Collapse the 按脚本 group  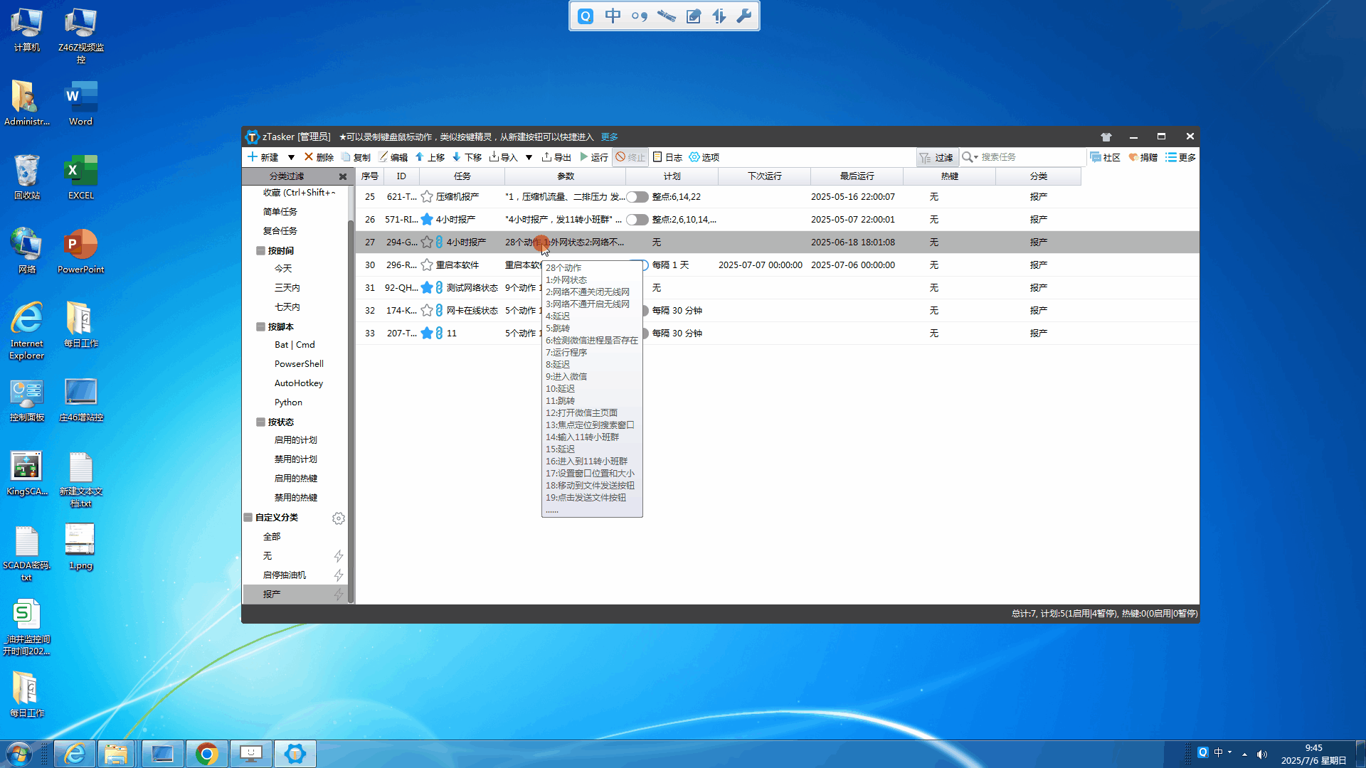[x=260, y=326]
